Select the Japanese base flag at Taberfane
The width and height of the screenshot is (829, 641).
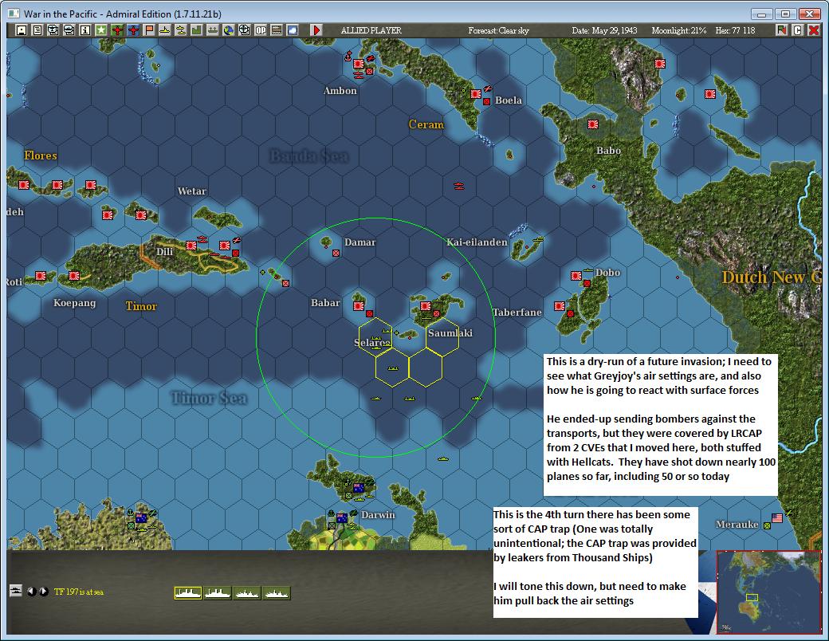pos(560,305)
